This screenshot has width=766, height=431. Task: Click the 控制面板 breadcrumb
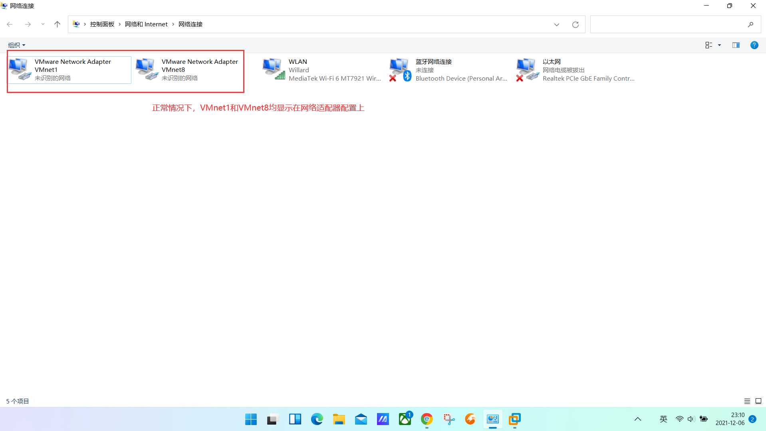102,24
